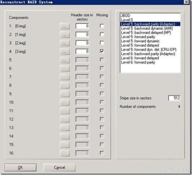
Task: Click stripe size in sectors field
Action: pos(174,98)
